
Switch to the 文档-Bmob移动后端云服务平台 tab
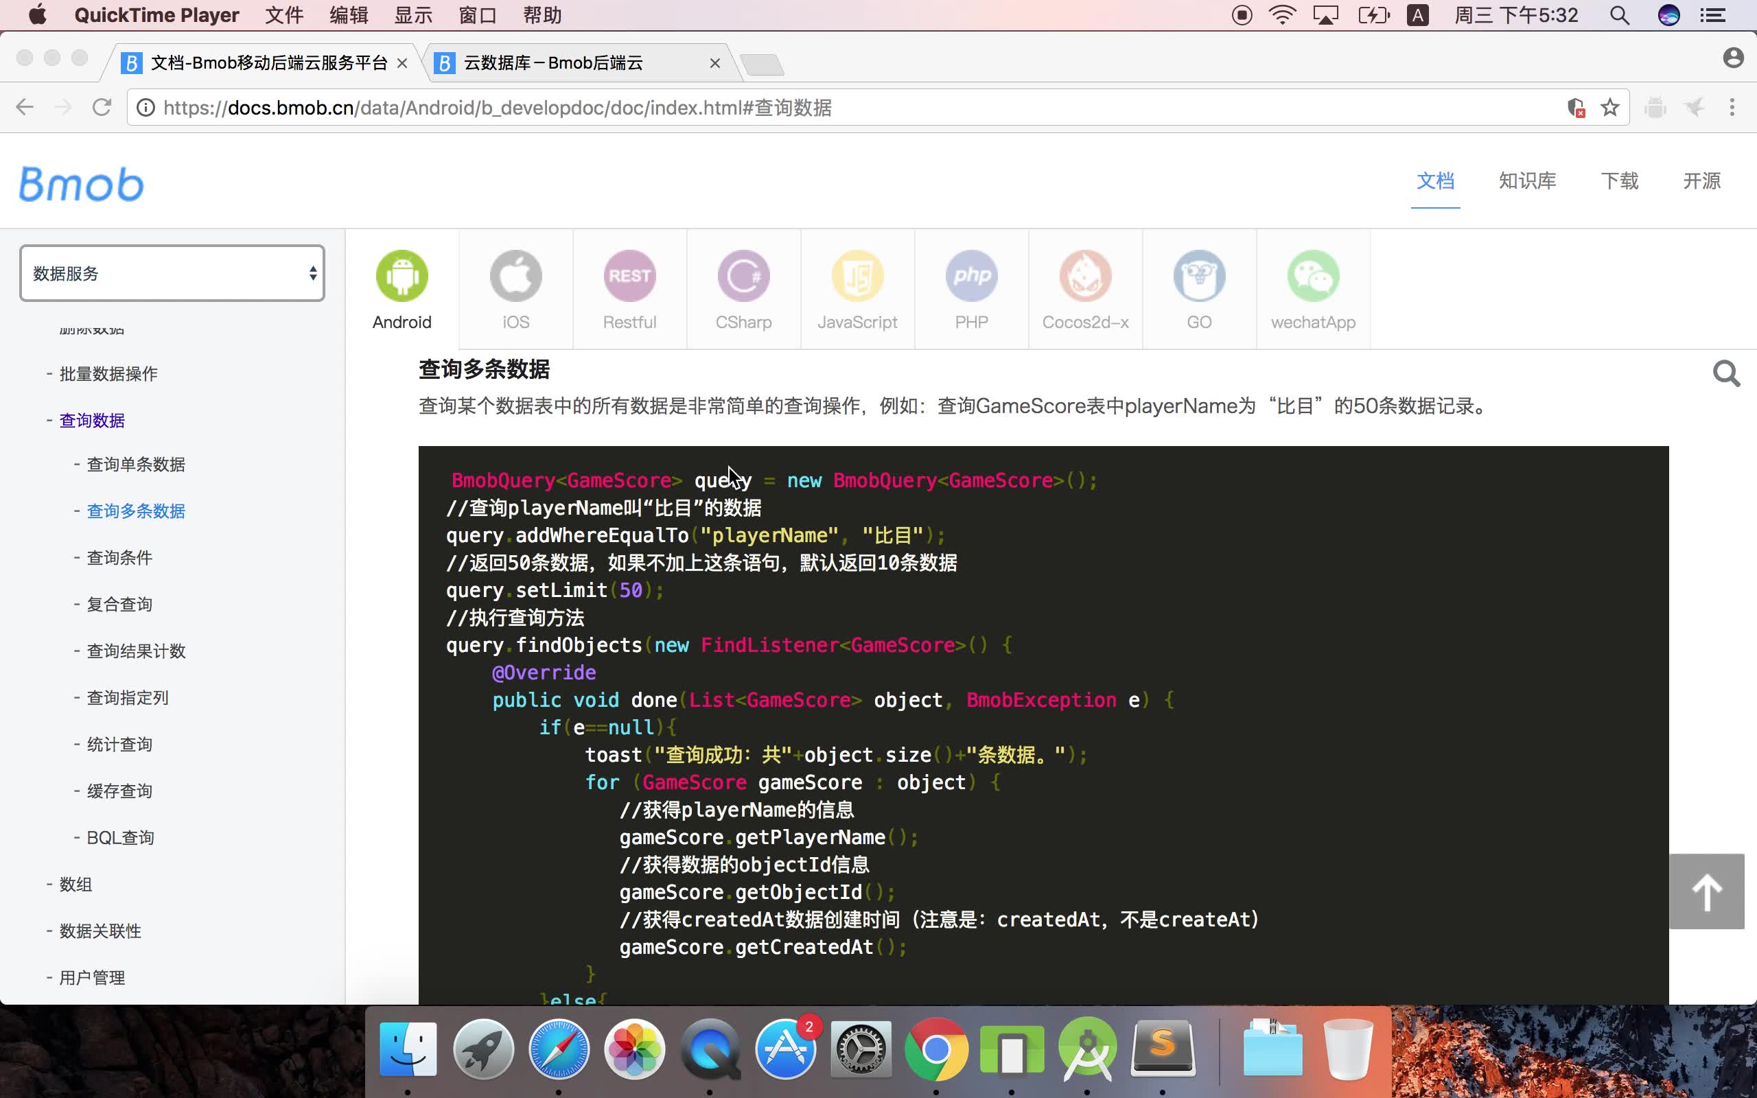point(268,63)
